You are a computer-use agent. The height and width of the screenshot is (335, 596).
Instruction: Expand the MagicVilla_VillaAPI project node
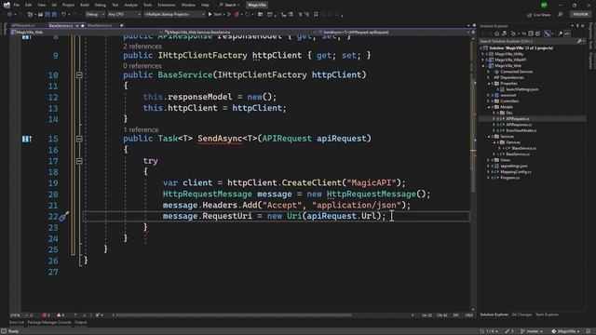[483, 60]
